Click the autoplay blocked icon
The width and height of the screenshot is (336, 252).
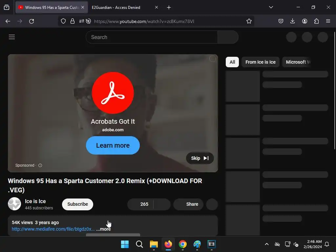pos(88,21)
